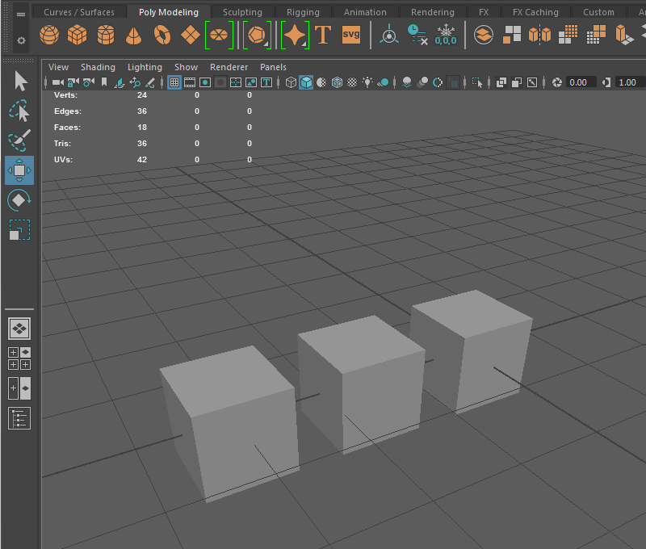Click the panel bookmarks icon

pyautogui.click(x=104, y=83)
